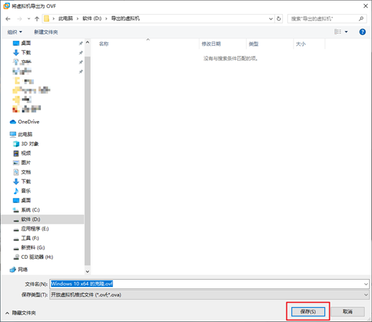The image size is (372, 322).
Task: Click the VMware icon in title bar
Action: coord(7,6)
